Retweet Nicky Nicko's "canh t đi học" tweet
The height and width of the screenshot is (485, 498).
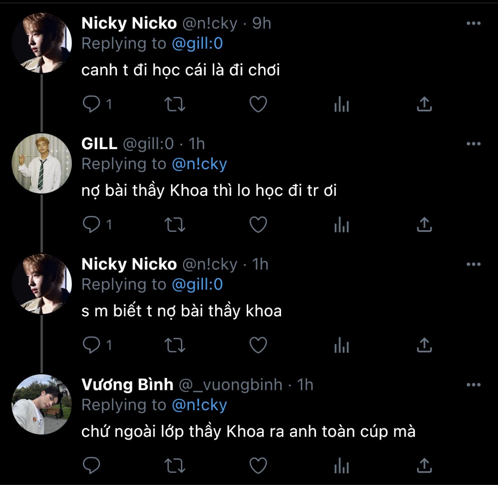(x=175, y=104)
